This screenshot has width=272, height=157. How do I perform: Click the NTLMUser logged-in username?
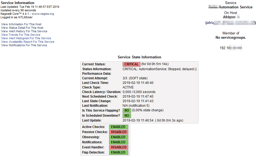[25, 17]
